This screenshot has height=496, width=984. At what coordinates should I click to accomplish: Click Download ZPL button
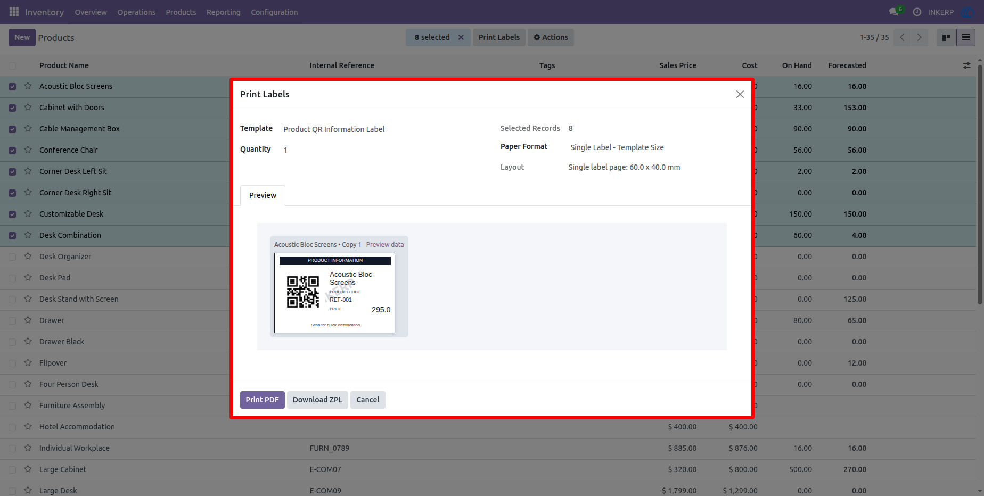point(317,400)
